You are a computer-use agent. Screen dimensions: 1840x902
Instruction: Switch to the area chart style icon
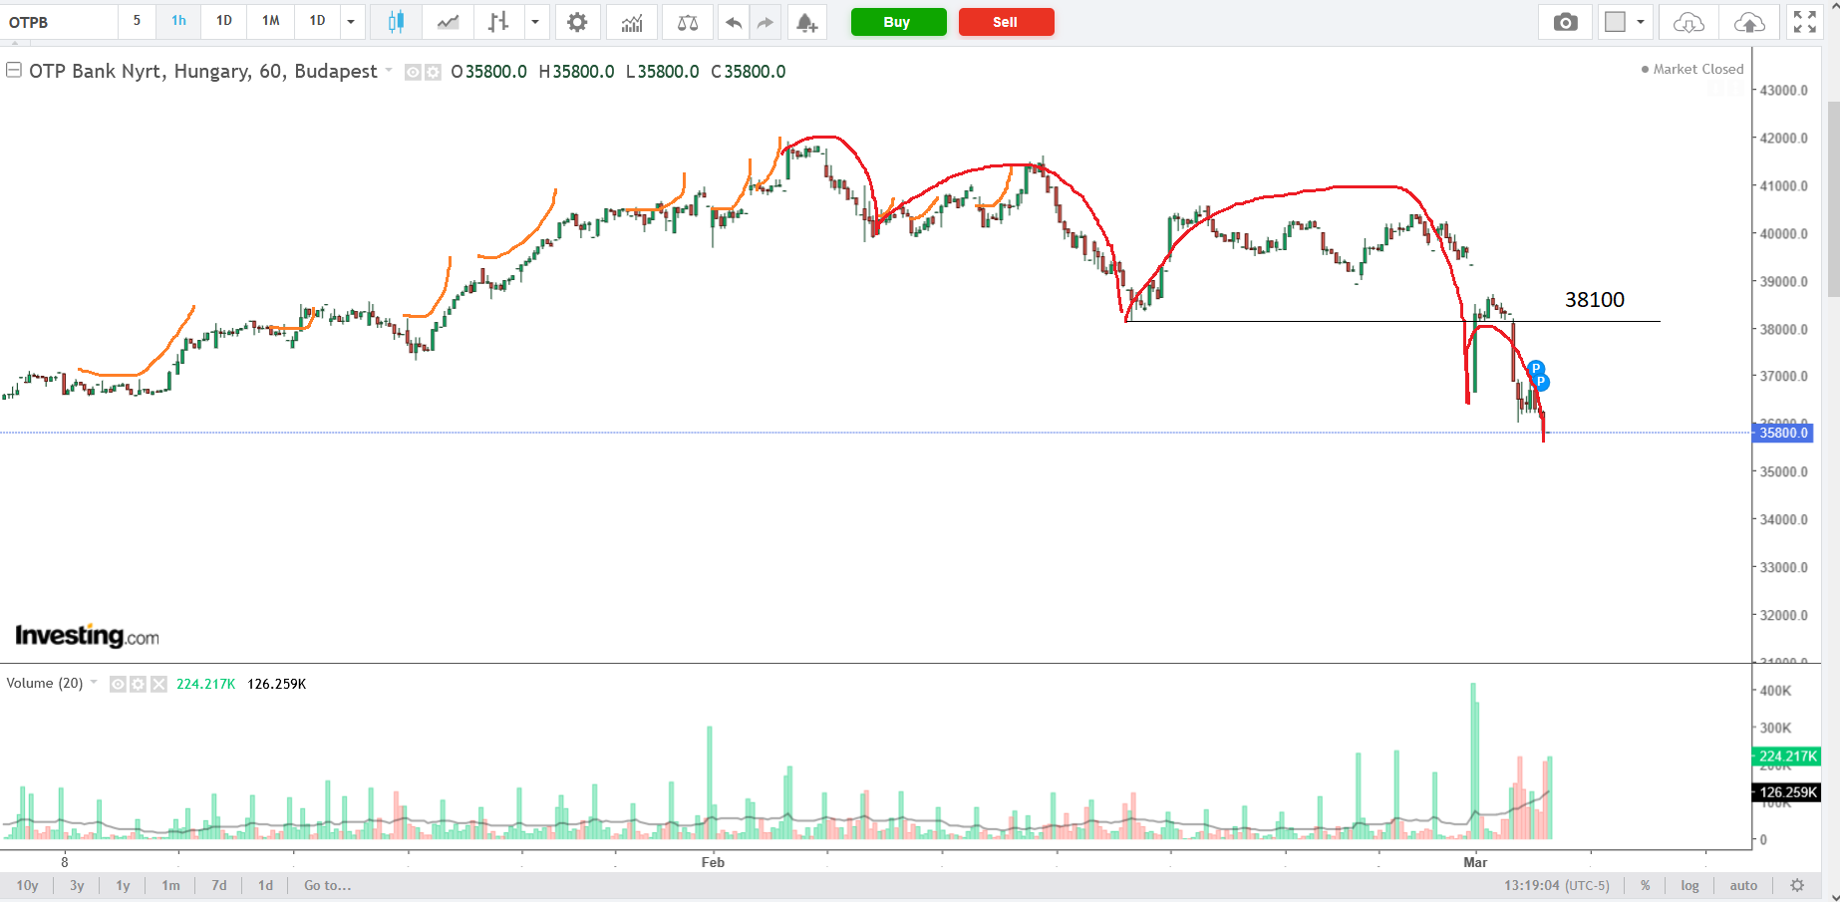point(448,22)
